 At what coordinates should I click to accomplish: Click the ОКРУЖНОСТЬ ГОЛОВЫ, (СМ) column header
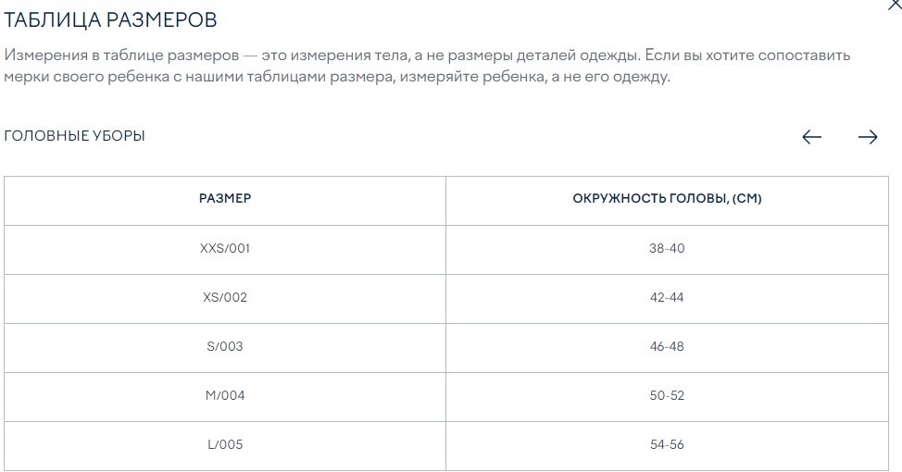667,198
